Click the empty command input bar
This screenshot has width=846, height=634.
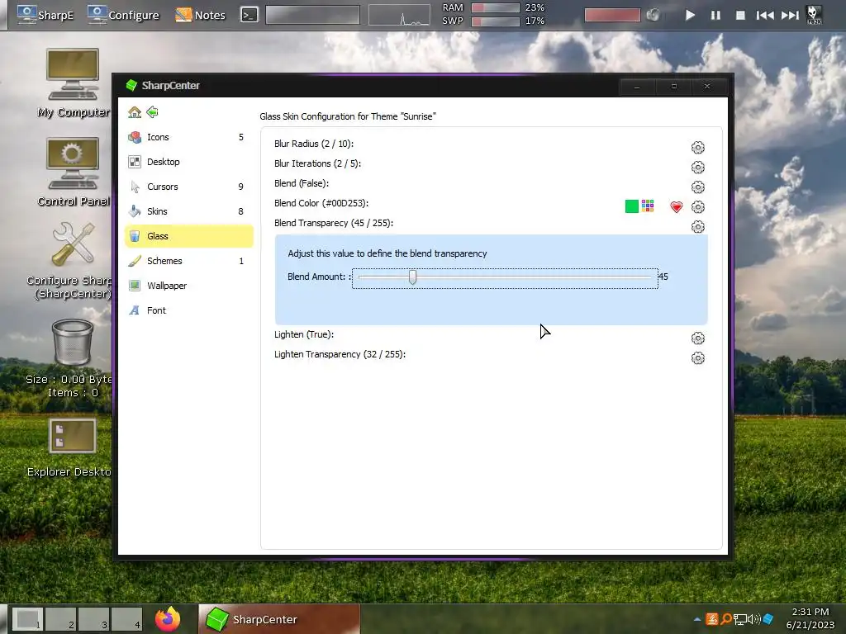click(312, 15)
